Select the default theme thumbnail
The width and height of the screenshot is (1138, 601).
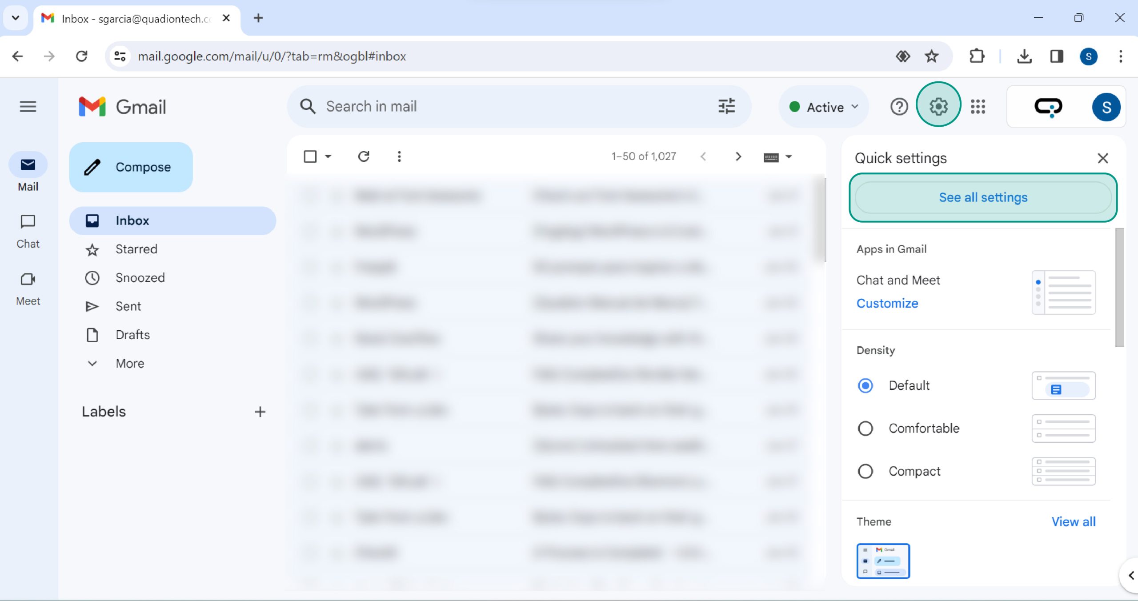(883, 561)
